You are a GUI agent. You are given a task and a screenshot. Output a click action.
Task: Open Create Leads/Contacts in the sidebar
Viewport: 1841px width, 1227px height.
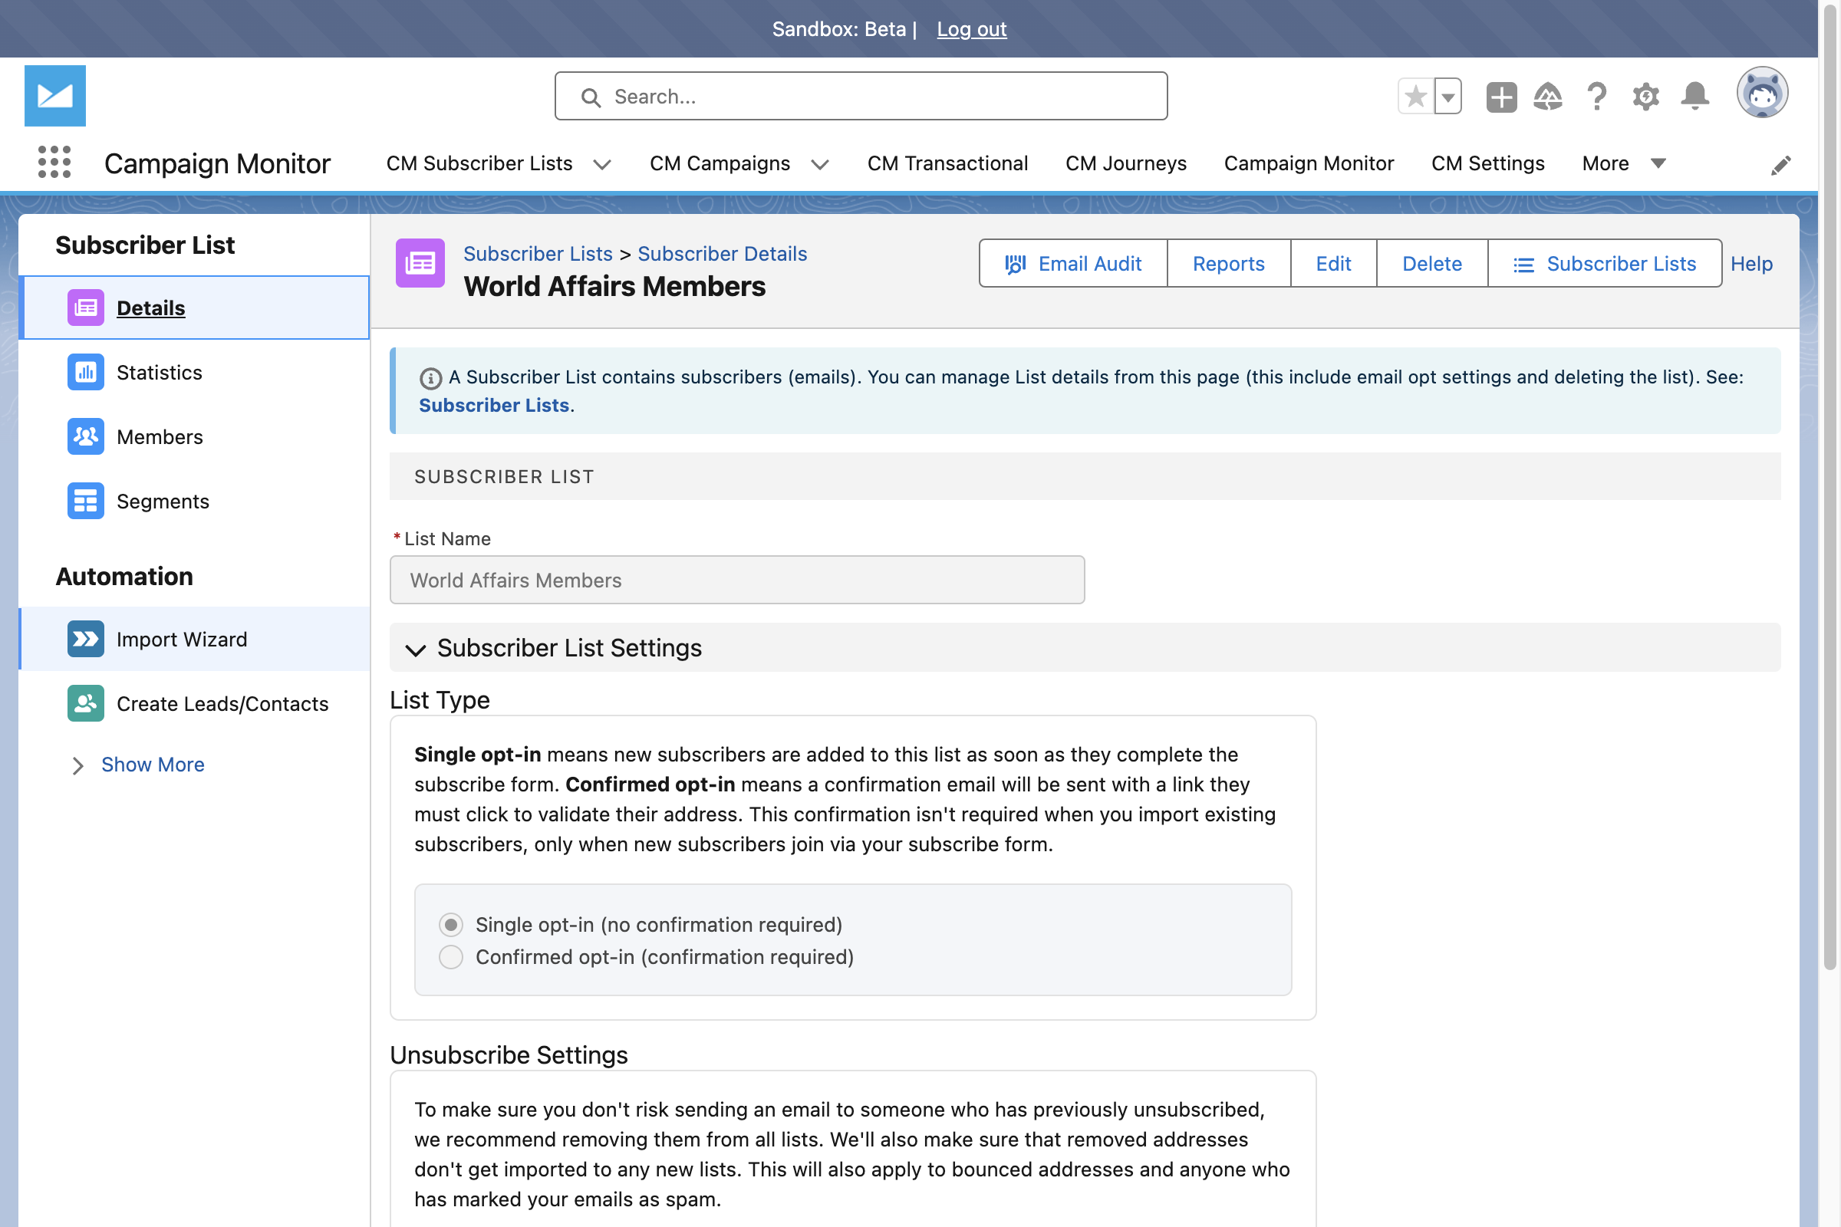tap(194, 702)
